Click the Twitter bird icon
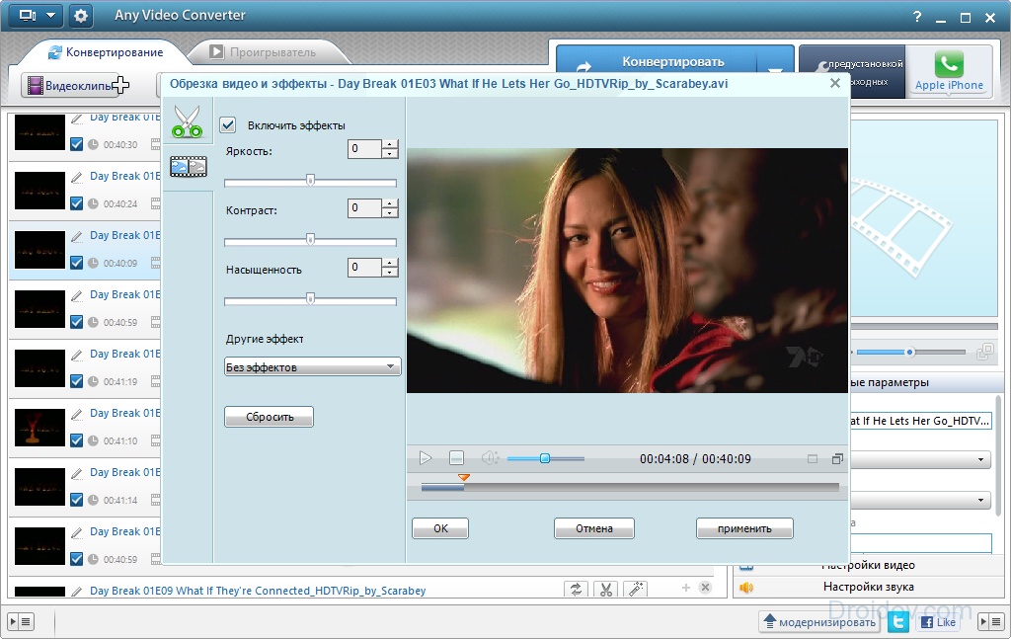Image resolution: width=1011 pixels, height=639 pixels. [x=898, y=621]
